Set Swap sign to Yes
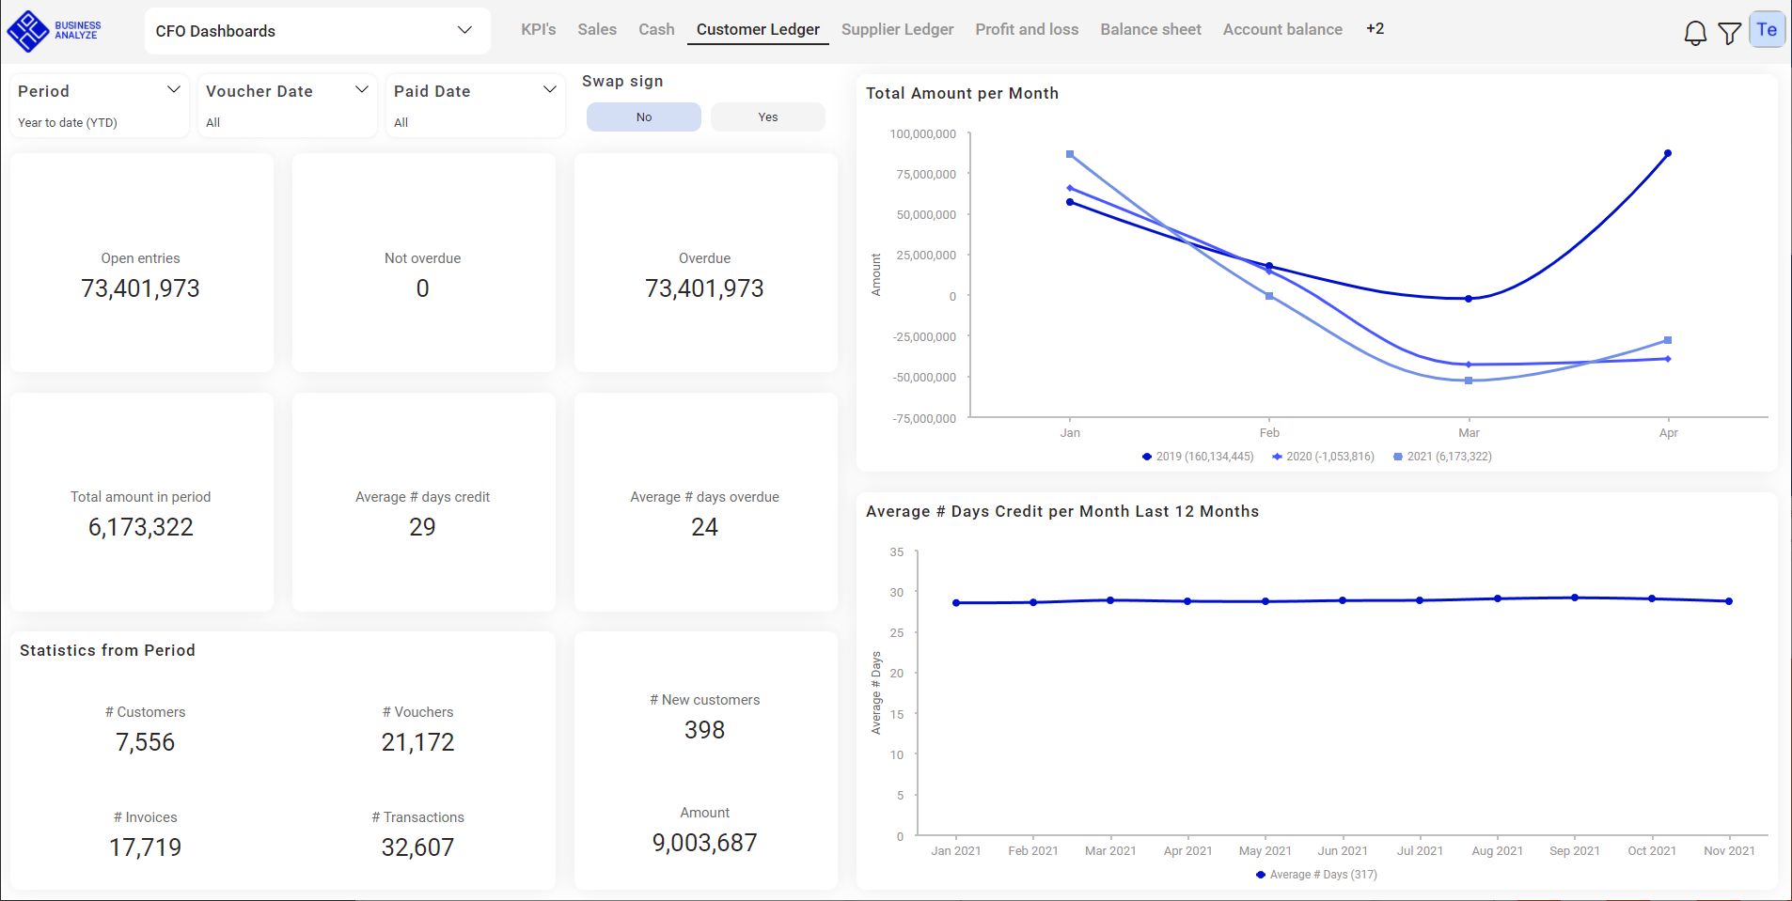The image size is (1792, 901). pos(767,117)
